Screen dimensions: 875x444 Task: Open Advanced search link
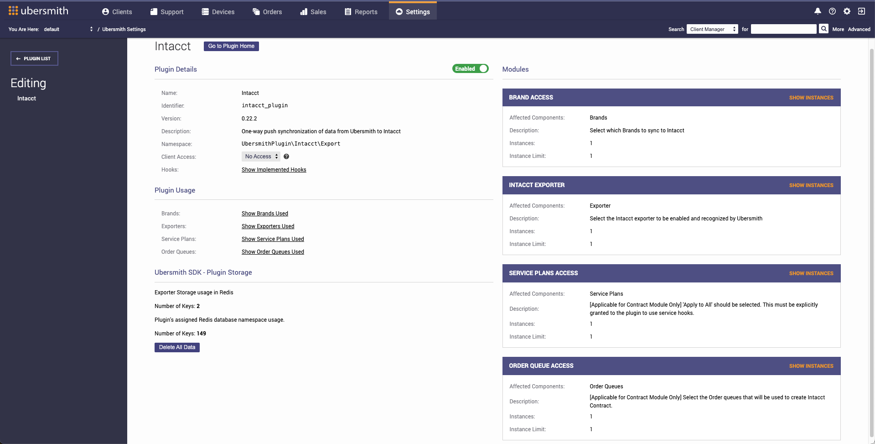859,29
